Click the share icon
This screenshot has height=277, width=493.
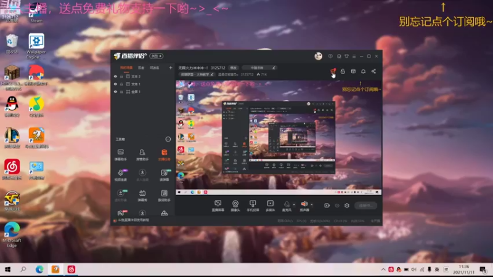coord(373,71)
